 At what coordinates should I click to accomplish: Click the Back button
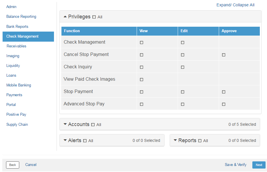click(12, 165)
